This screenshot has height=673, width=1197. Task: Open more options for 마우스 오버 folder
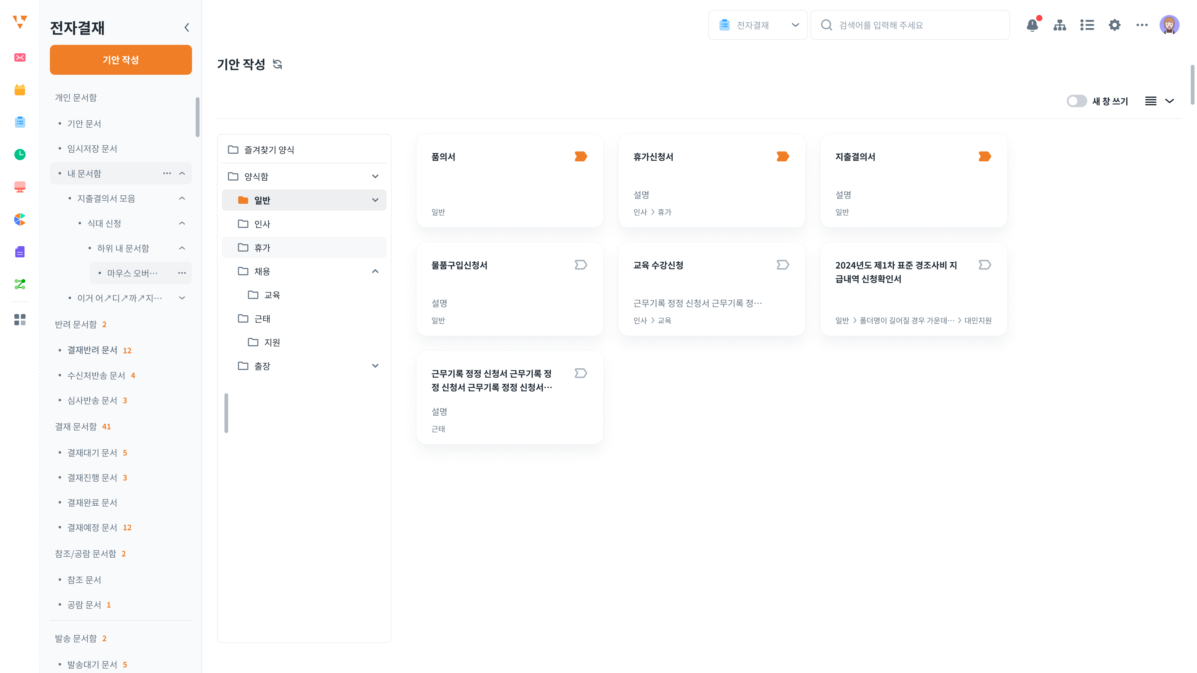point(182,273)
